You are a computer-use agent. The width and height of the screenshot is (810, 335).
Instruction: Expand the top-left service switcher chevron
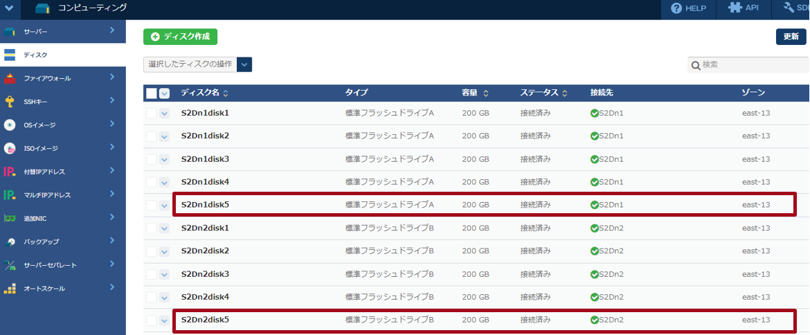click(x=9, y=8)
